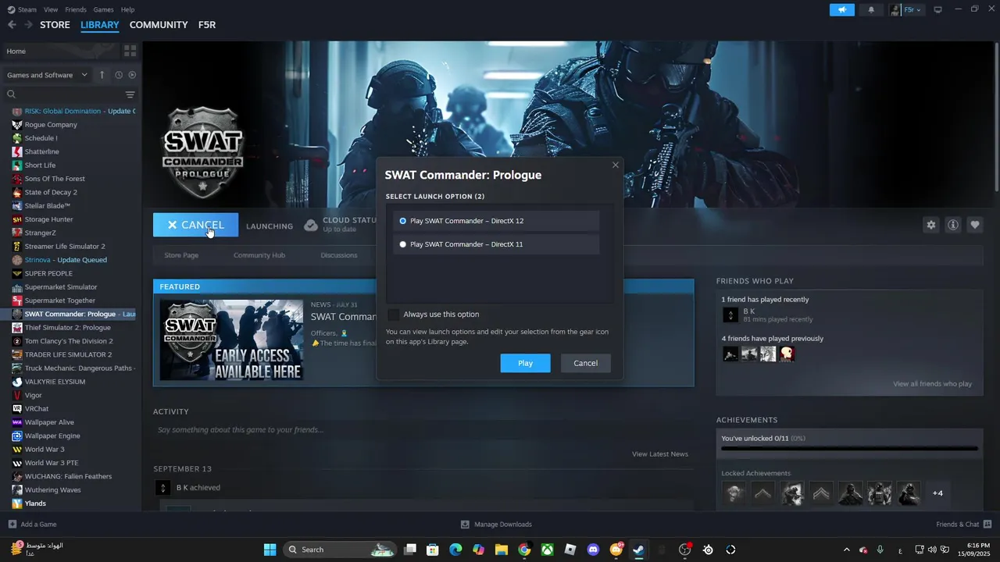The height and width of the screenshot is (562, 1000).
Task: Filter by ready-to-play icon
Action: tap(132, 75)
